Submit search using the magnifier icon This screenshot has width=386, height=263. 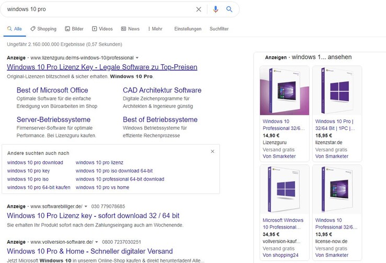tap(229, 9)
